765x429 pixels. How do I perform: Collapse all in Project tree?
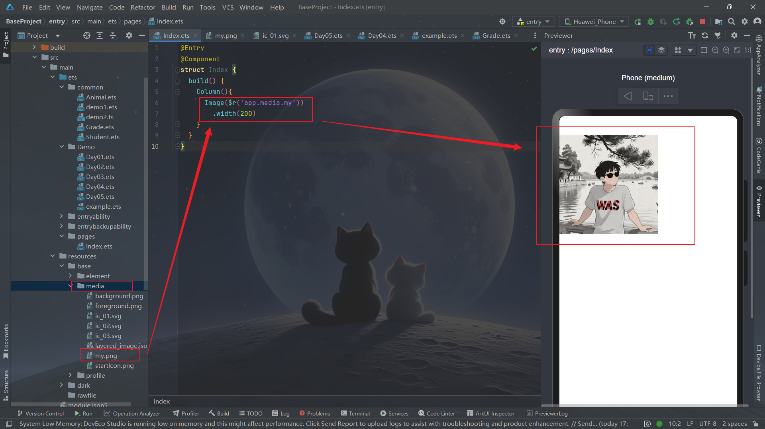[113, 35]
